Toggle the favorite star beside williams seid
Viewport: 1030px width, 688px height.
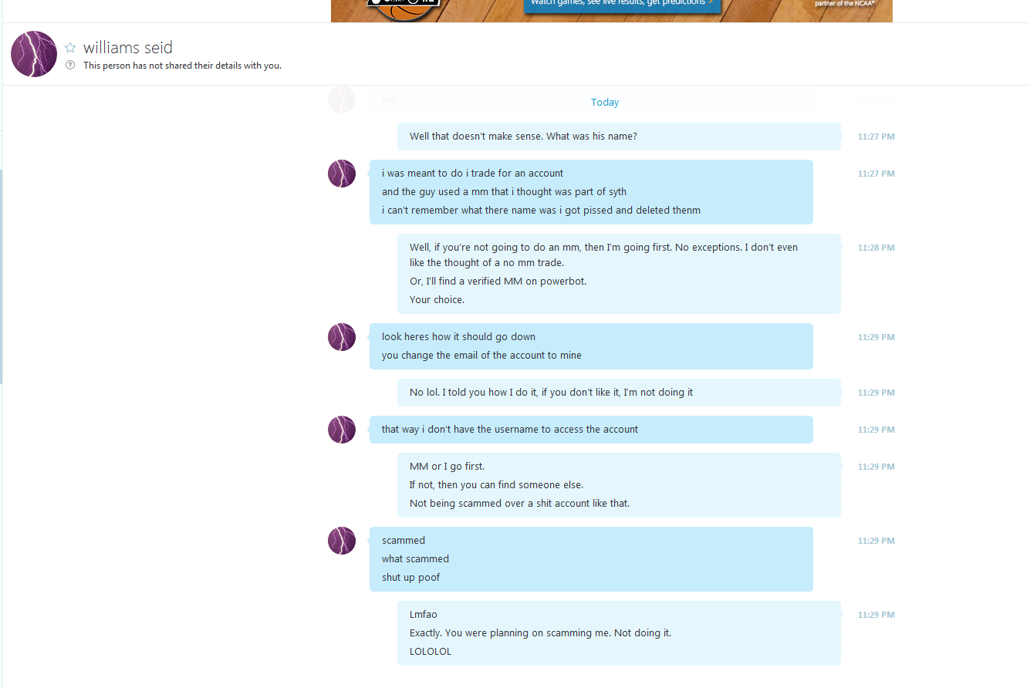(70, 48)
